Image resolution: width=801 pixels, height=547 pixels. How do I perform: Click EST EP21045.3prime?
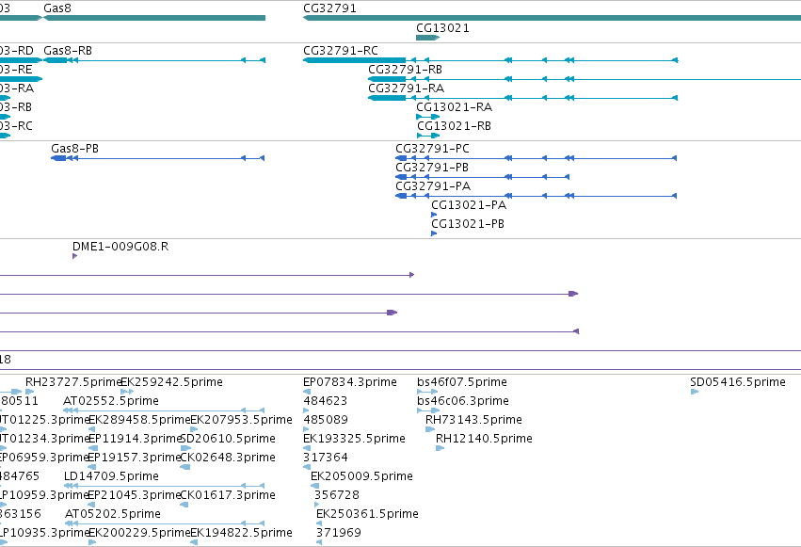click(92, 505)
